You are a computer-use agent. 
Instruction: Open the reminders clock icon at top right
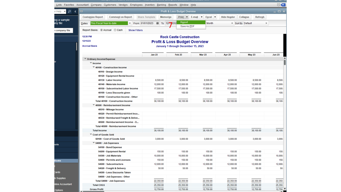pos(279,5)
